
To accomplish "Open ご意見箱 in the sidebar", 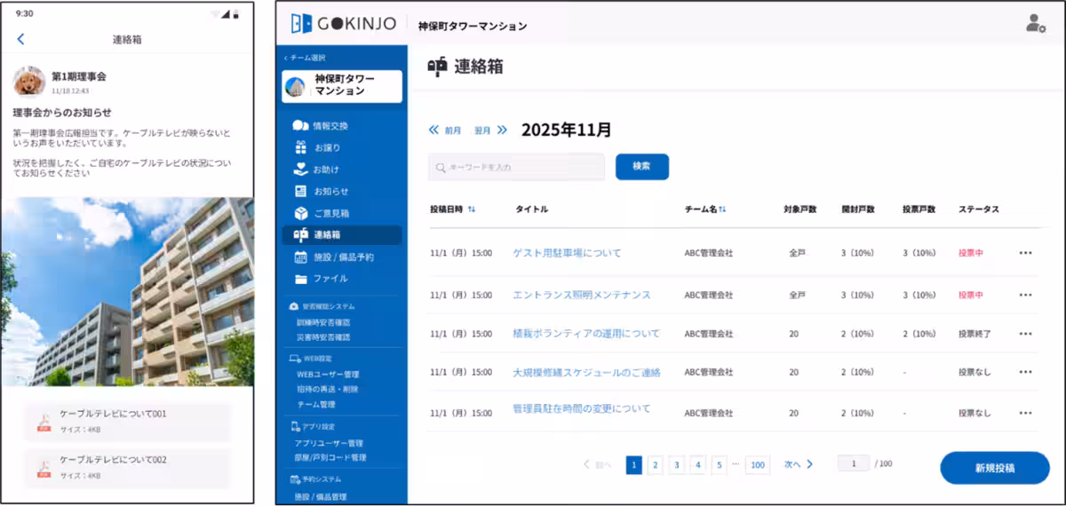I will 330,213.
